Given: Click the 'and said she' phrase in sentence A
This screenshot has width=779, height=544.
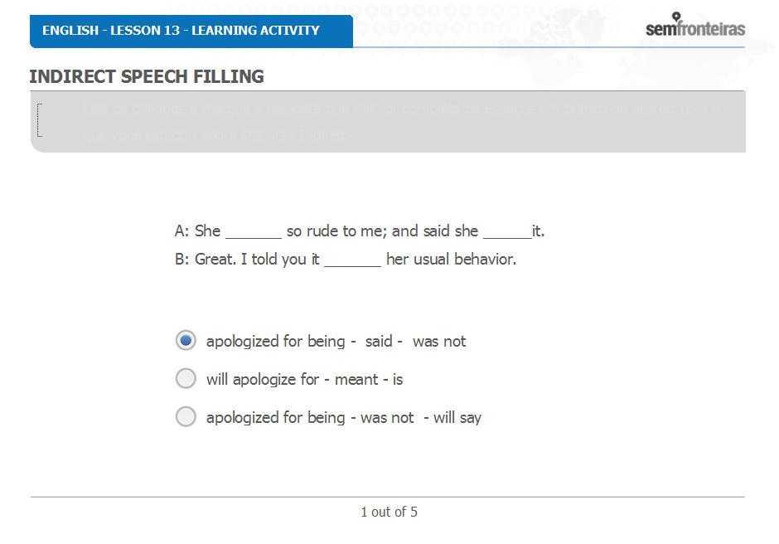Looking at the screenshot, I should pos(435,231).
